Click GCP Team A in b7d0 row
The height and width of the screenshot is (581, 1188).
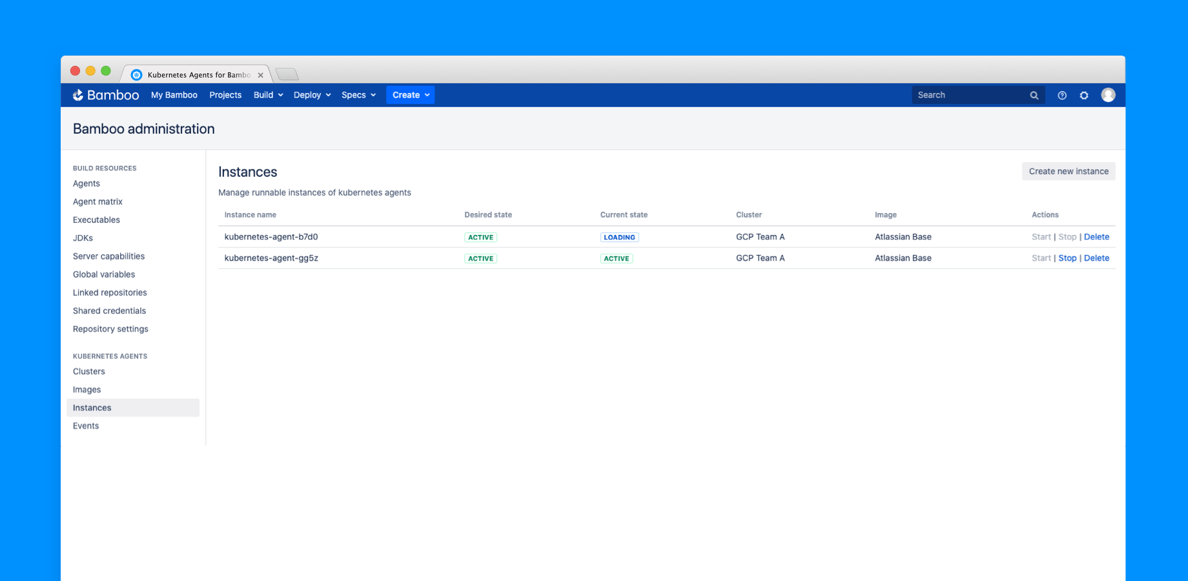[x=761, y=237]
